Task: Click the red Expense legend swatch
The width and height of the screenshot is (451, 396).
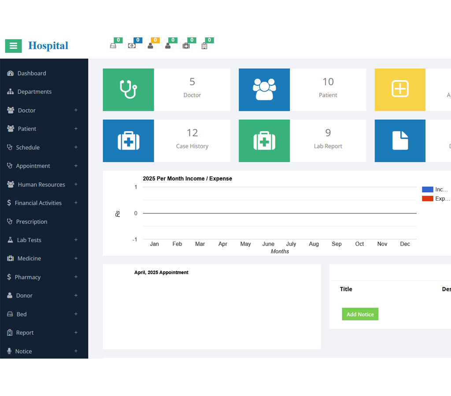Action: pyautogui.click(x=427, y=198)
